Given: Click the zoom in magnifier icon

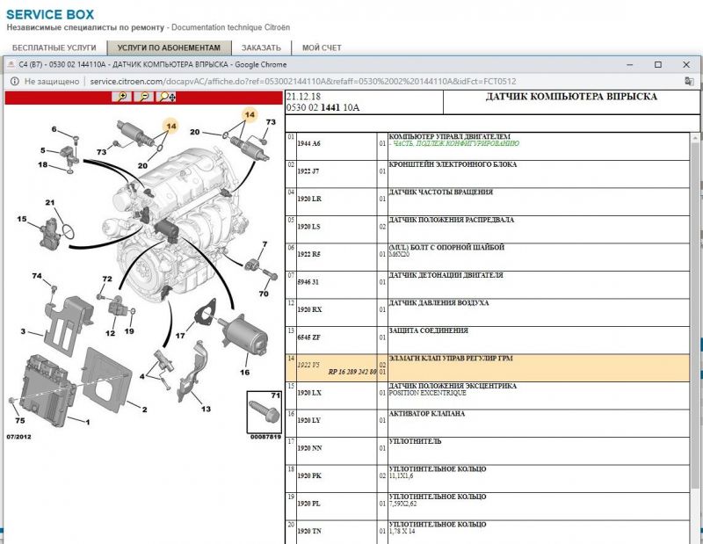Looking at the screenshot, I should coord(122,98).
